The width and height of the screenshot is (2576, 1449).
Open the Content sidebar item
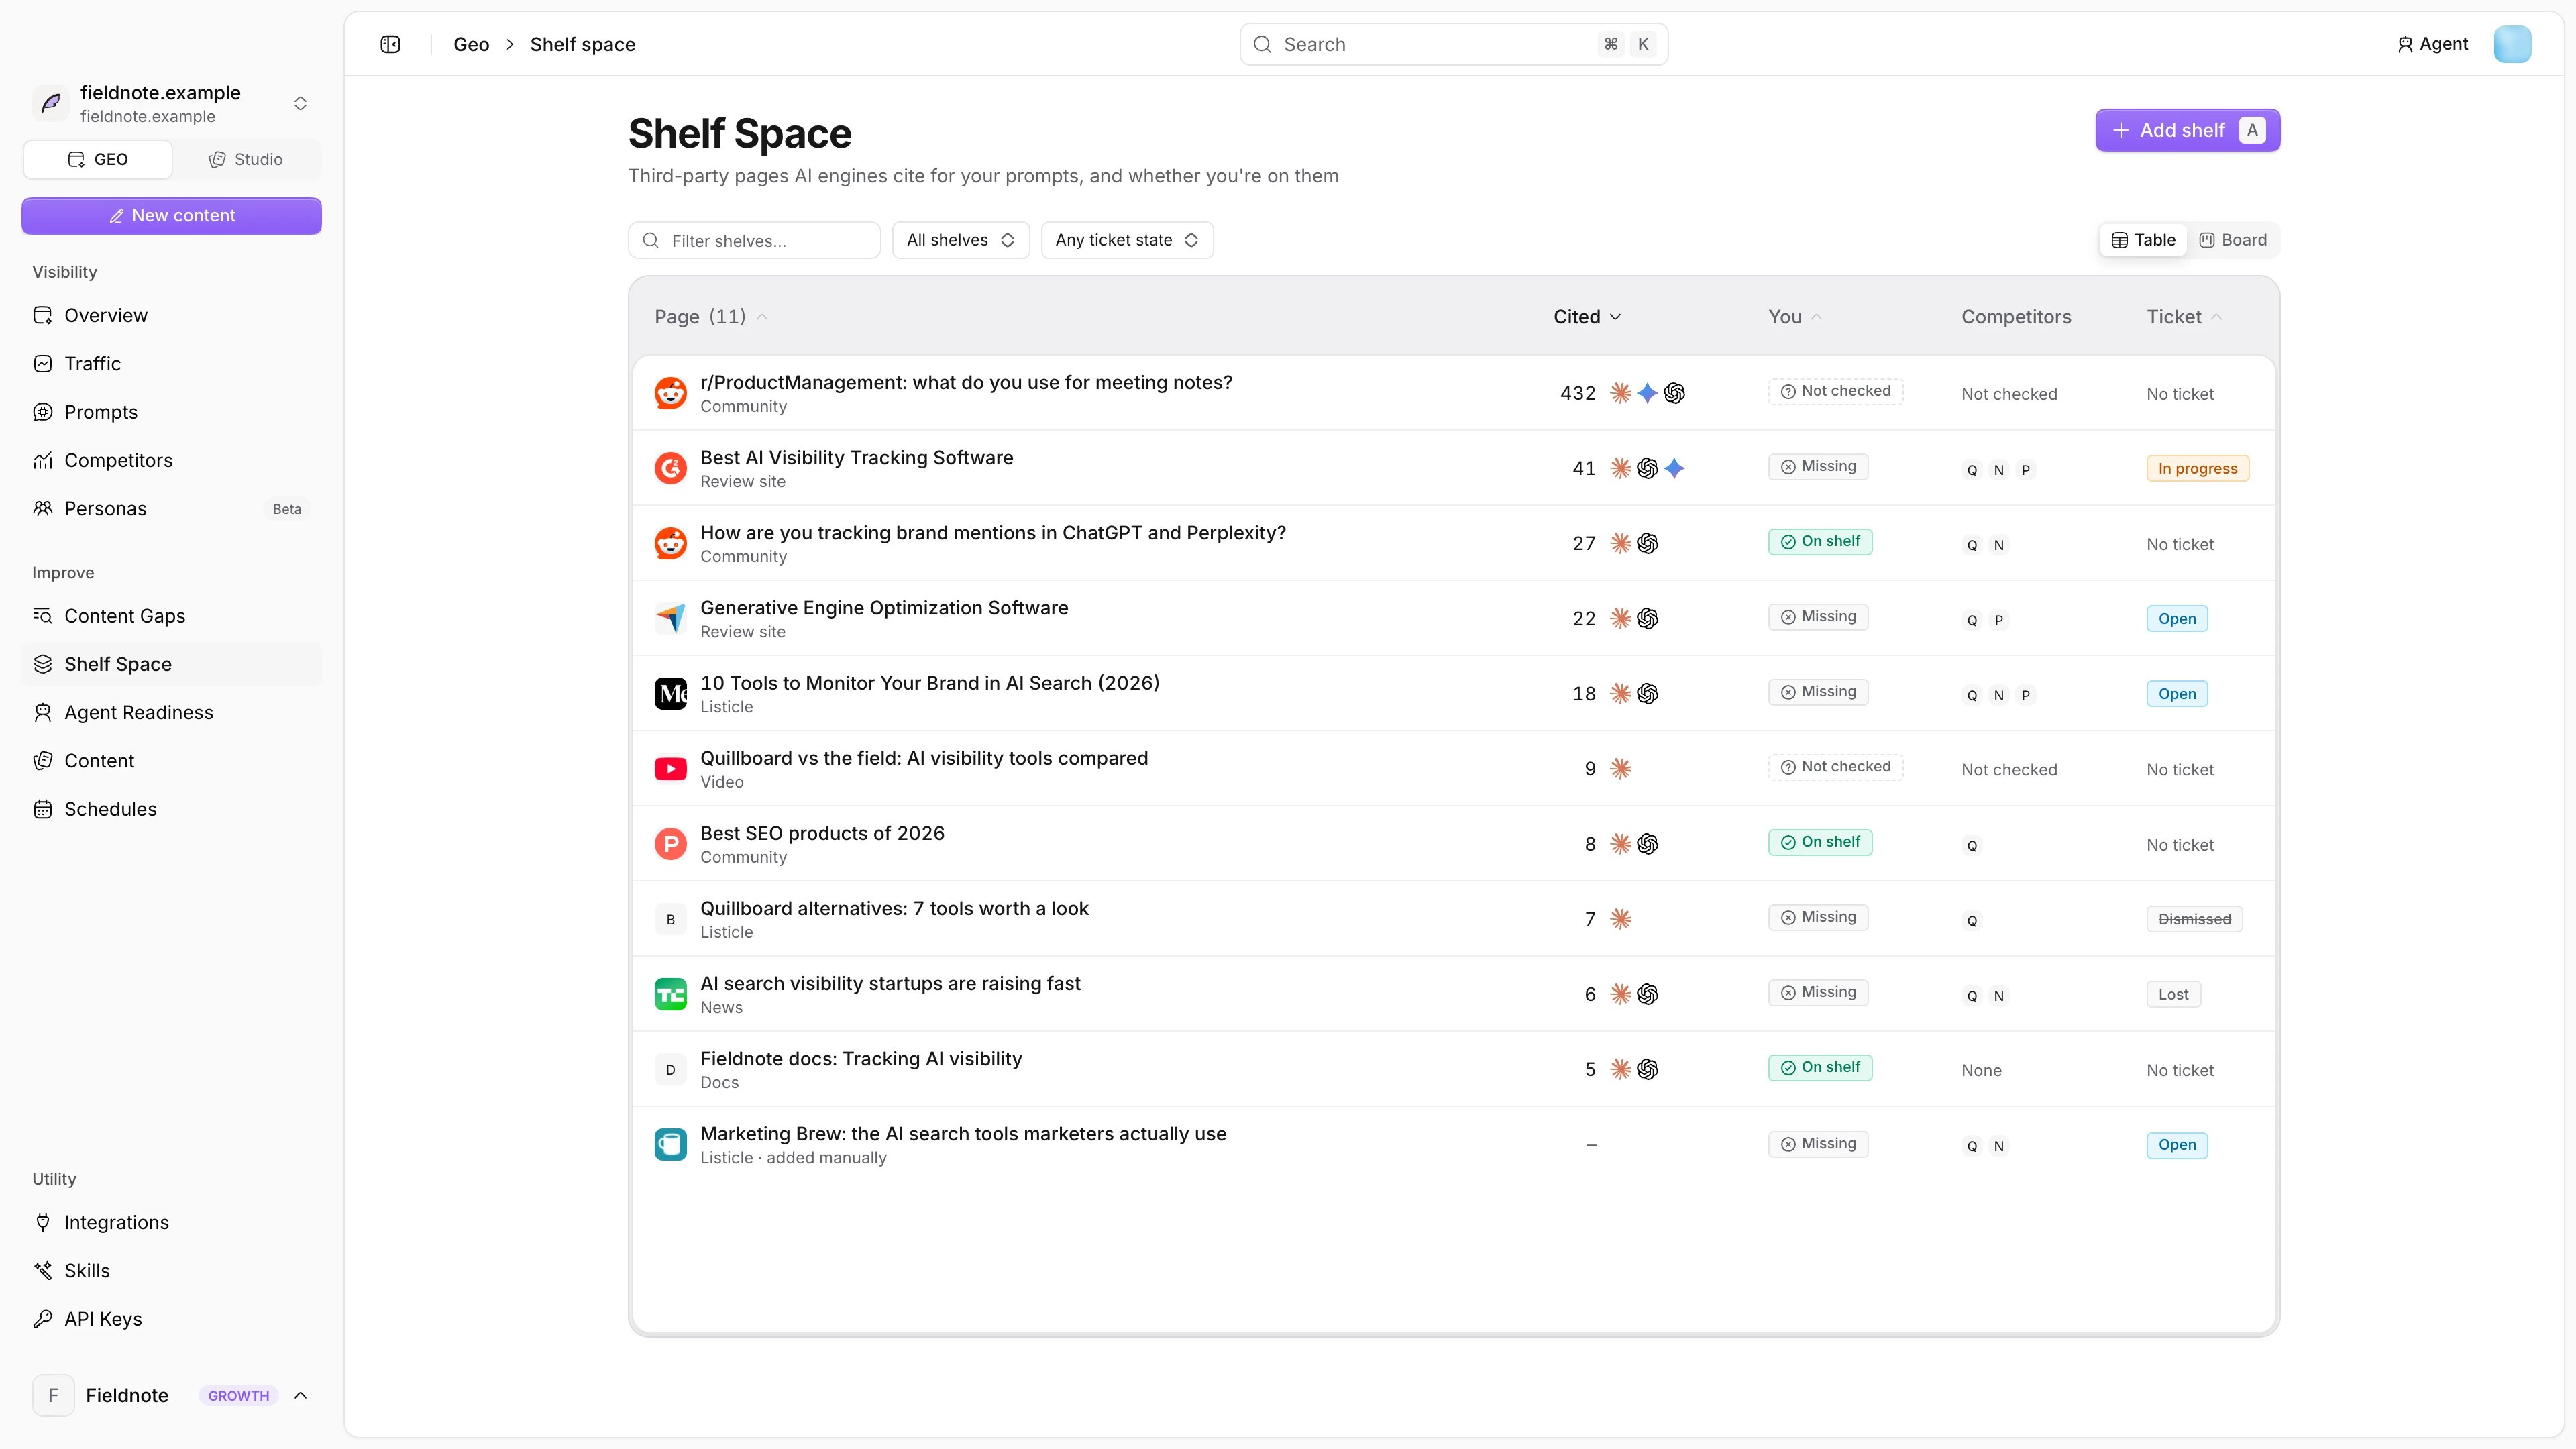[x=171, y=761]
